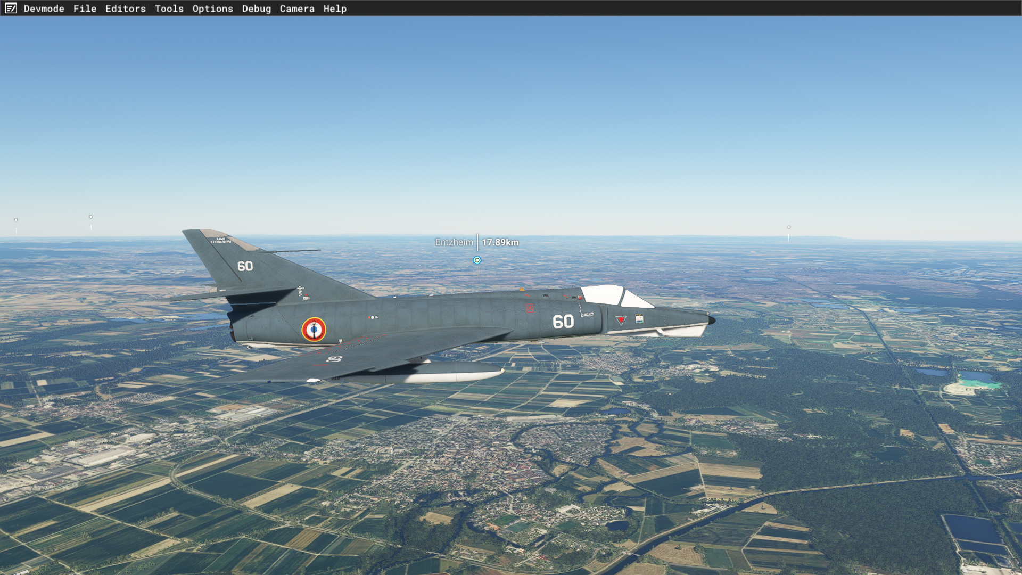Open the Options menu
Viewport: 1022px width, 575px height.
click(x=212, y=9)
